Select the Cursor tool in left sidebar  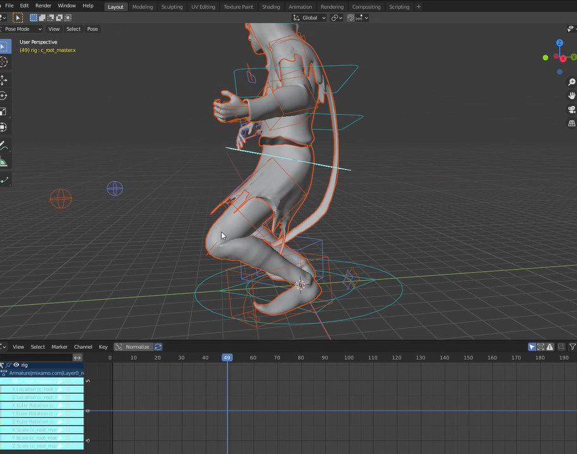click(x=4, y=61)
